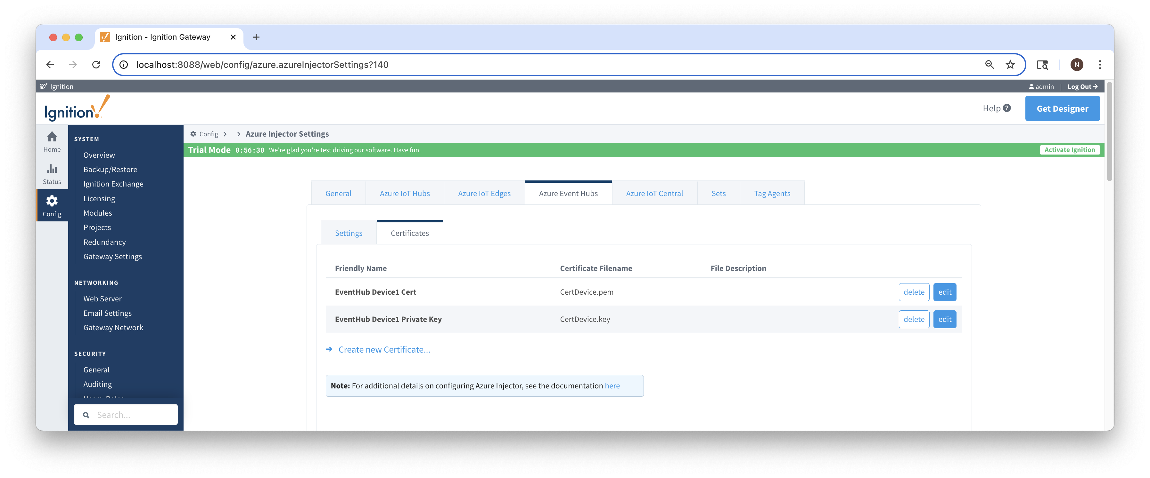The image size is (1150, 478).
Task: Click the tab search icon in toolbar
Action: [1042, 65]
